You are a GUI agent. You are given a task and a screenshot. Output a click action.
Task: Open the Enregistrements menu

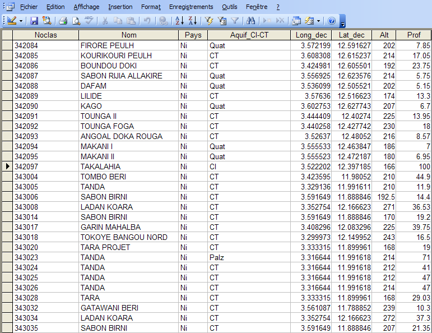191,7
